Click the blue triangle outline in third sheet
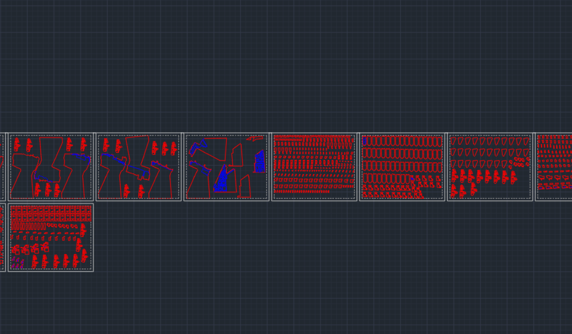Viewport: 572px width, 334px height. [203, 143]
